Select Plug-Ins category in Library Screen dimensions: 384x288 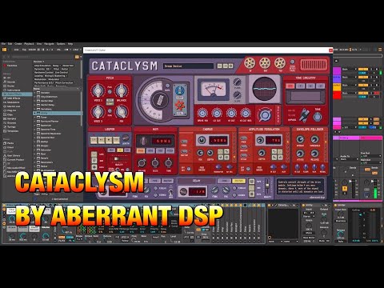11,110
